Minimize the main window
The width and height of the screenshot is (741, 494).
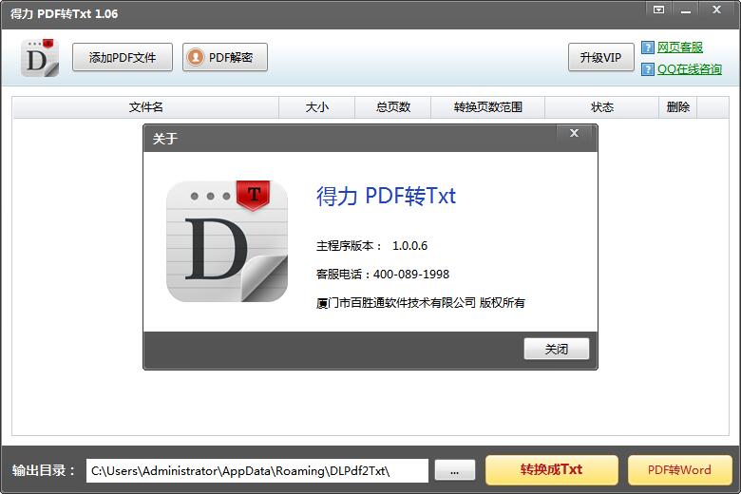pos(686,9)
